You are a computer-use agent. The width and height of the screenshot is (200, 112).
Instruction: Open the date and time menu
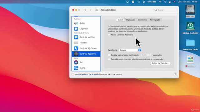(x=187, y=2)
